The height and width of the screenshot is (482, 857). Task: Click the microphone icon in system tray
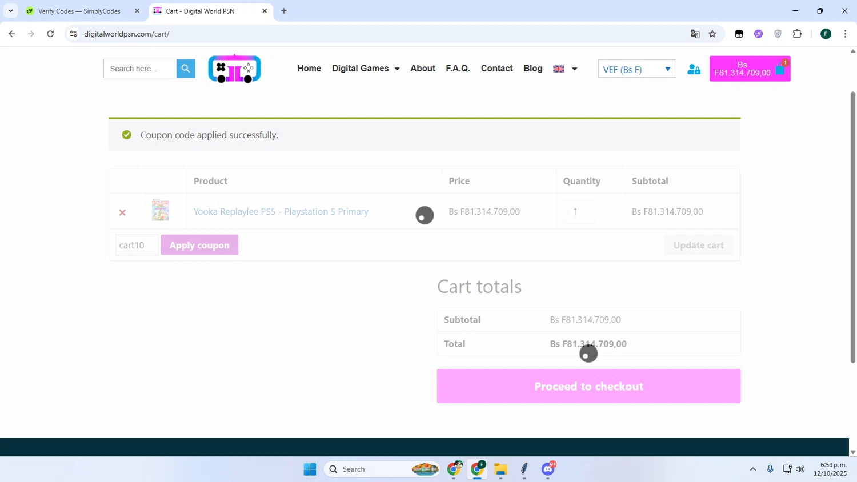point(770,469)
